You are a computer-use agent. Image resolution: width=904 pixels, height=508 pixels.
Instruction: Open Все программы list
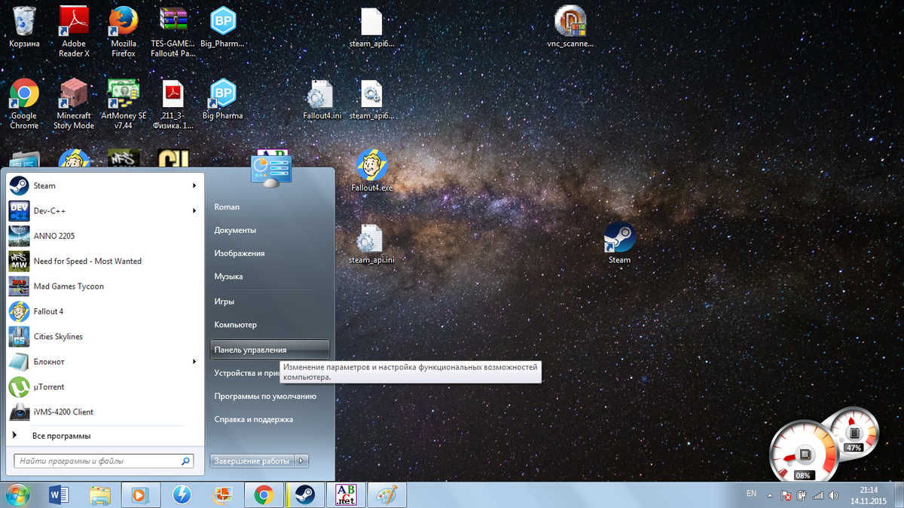(61, 436)
